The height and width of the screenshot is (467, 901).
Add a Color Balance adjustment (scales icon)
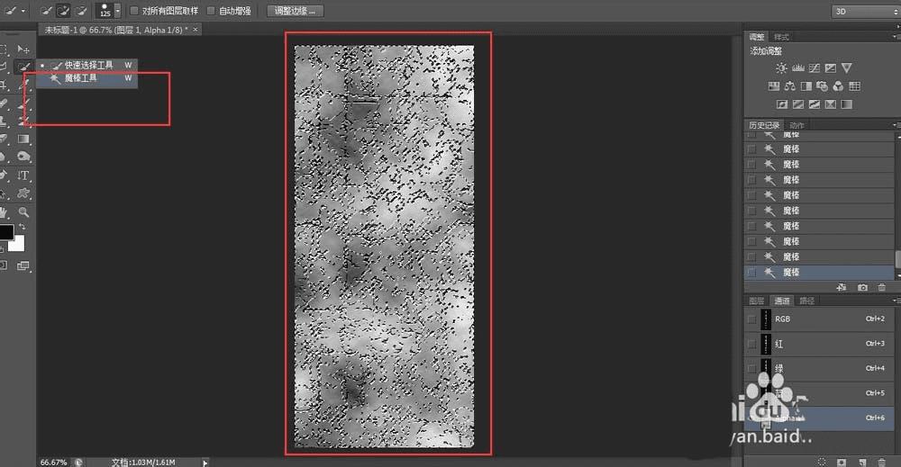click(x=790, y=86)
